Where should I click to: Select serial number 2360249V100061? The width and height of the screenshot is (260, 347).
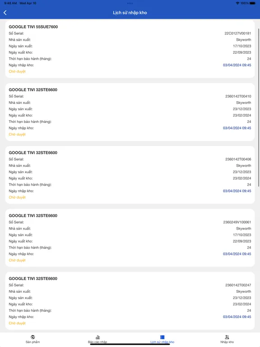(x=237, y=222)
